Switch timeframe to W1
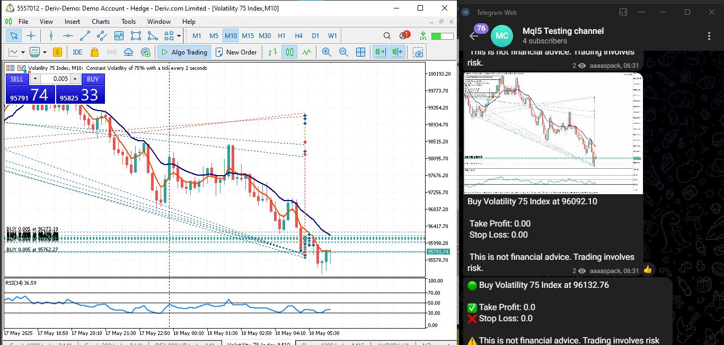 pos(332,36)
